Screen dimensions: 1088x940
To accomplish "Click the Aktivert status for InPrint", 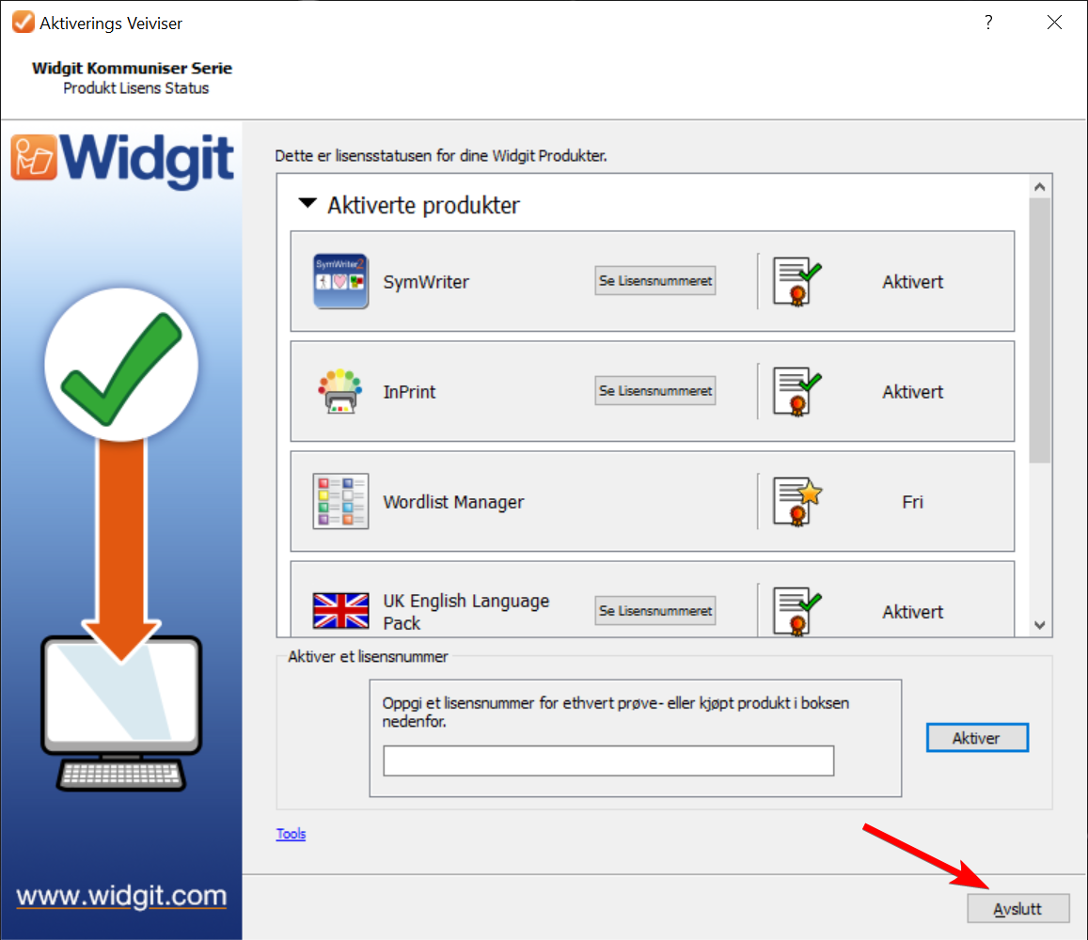I will coord(912,392).
